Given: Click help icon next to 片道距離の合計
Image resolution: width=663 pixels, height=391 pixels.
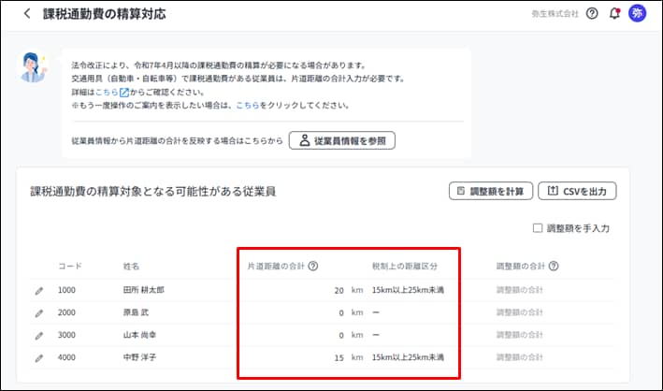Looking at the screenshot, I should 312,267.
